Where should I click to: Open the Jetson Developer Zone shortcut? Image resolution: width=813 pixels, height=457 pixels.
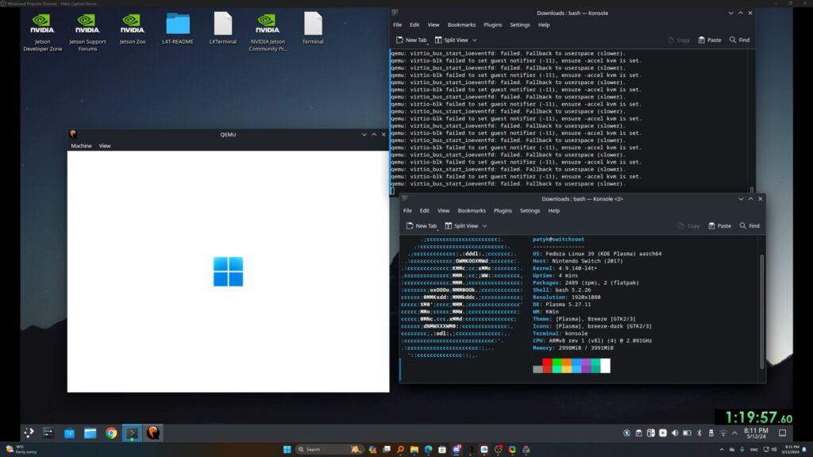click(41, 25)
